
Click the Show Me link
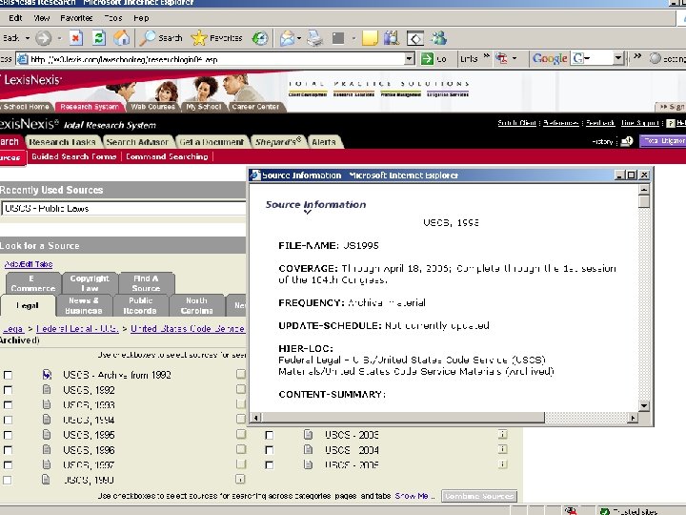click(412, 496)
